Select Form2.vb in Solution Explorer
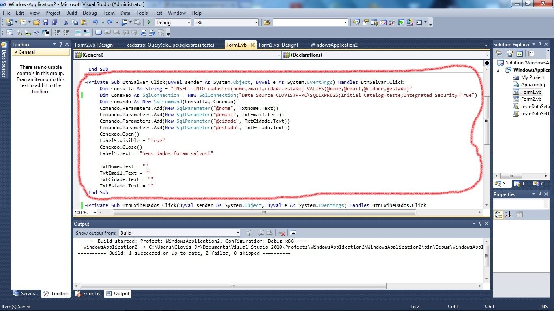Viewport: 554px width, 311px height. point(531,99)
